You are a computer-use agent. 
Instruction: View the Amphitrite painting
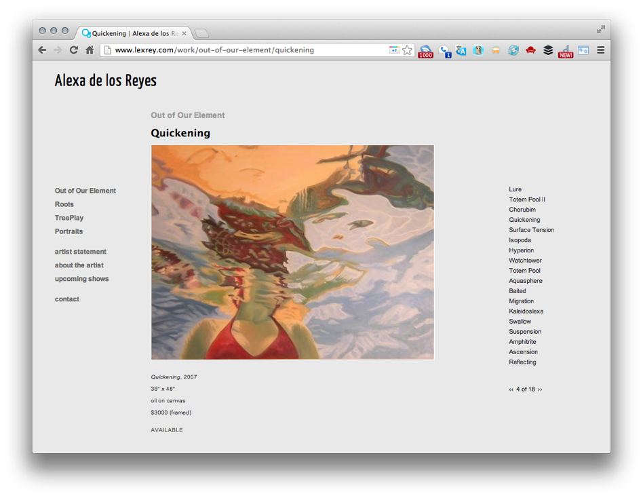click(522, 342)
